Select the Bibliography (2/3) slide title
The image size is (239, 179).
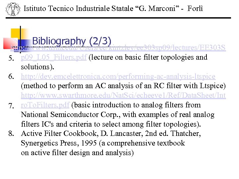pos(72,41)
